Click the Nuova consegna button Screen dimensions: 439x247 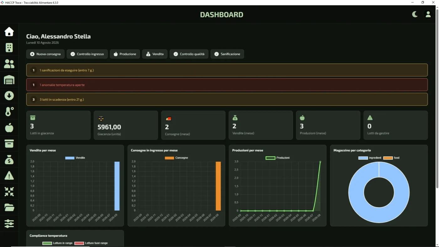pos(45,54)
